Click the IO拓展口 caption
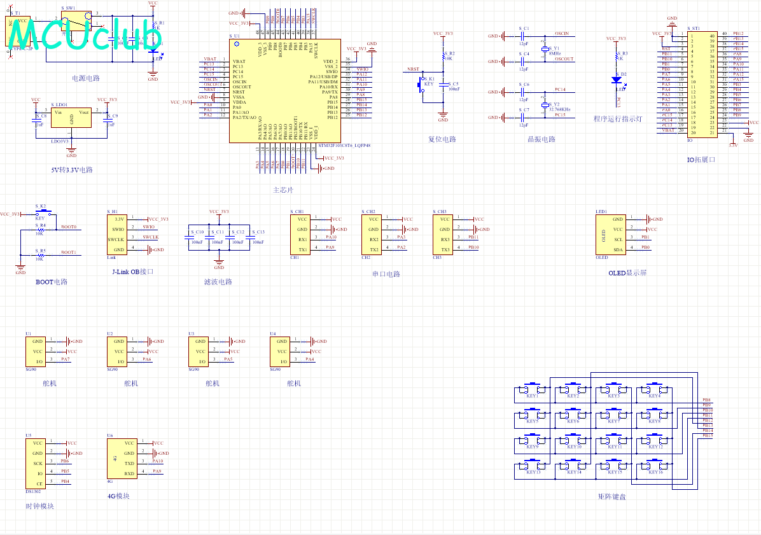The height and width of the screenshot is (535, 761). click(701, 160)
